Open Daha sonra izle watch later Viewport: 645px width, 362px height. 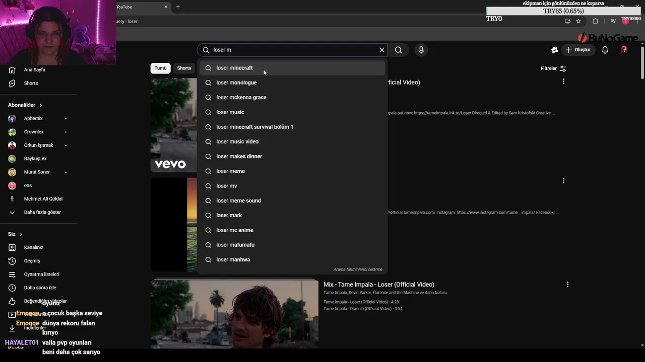[x=38, y=288]
